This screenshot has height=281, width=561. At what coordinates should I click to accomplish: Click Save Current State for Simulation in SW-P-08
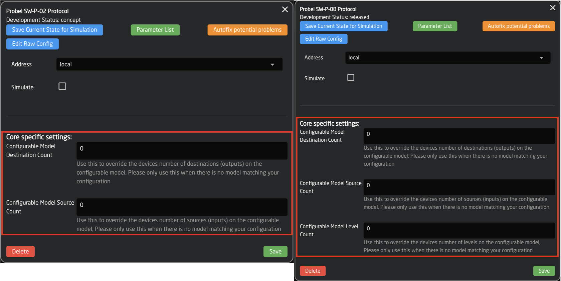344,26
